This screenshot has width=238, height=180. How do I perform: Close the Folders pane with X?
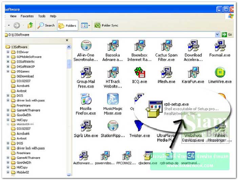tap(67, 40)
